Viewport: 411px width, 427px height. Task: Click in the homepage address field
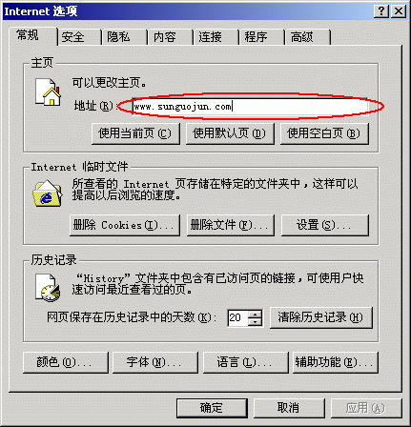(x=250, y=107)
